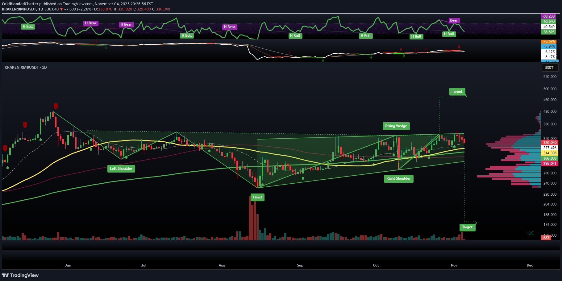Click the red 687 volume value tag
562x281 pixels.
pos(546,238)
